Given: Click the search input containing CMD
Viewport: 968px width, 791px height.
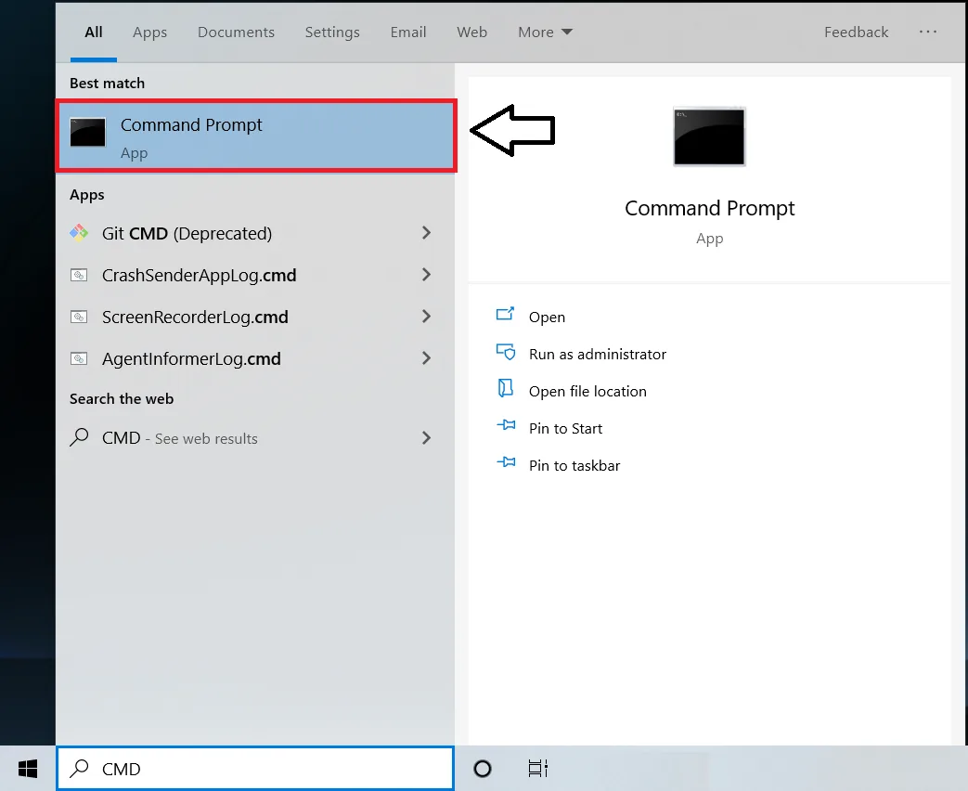Looking at the screenshot, I should point(255,768).
